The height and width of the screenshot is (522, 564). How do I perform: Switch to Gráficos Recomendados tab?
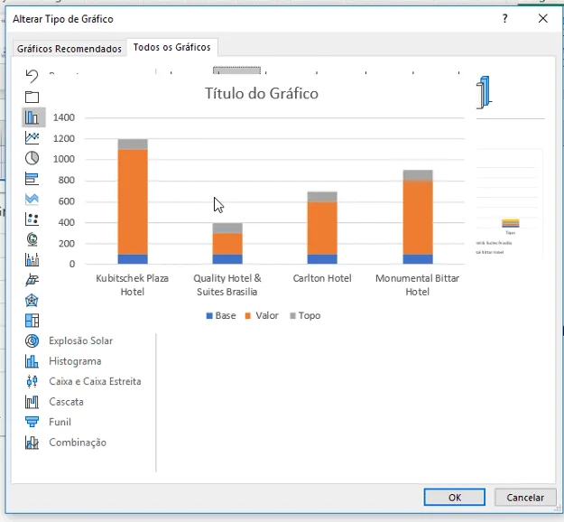pyautogui.click(x=69, y=49)
